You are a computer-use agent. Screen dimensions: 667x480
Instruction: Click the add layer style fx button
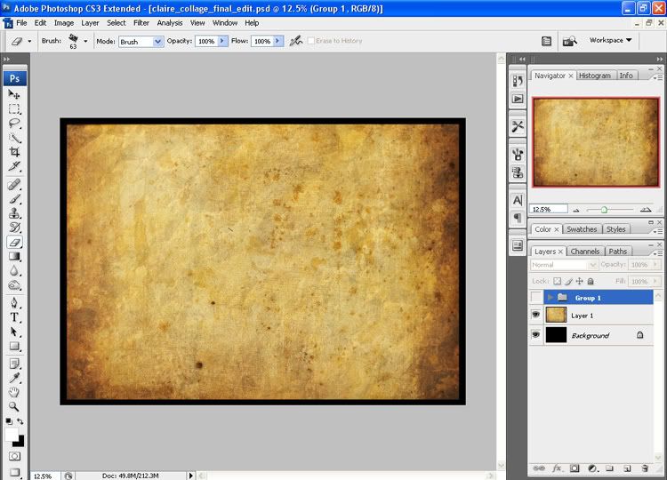coord(557,468)
